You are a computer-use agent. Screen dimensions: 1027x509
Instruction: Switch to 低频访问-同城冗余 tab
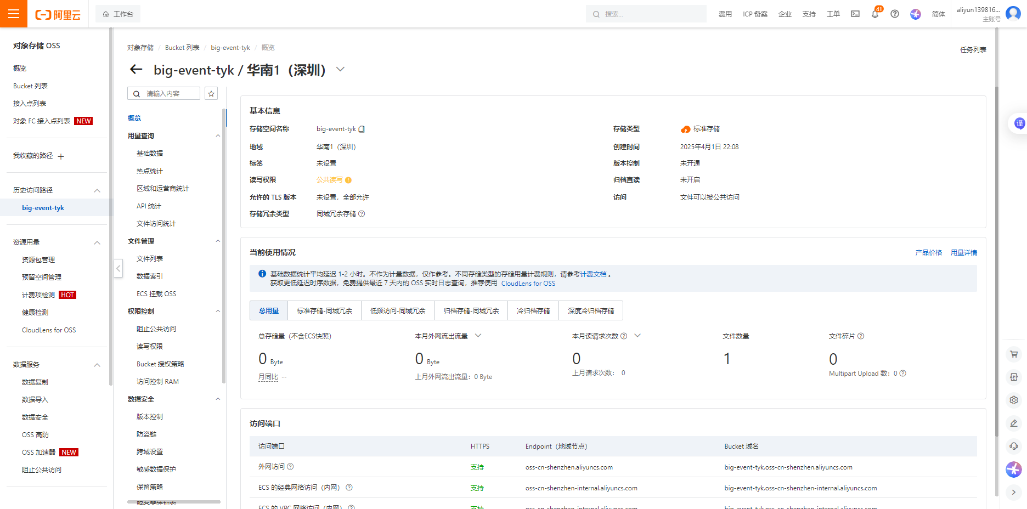pos(398,310)
